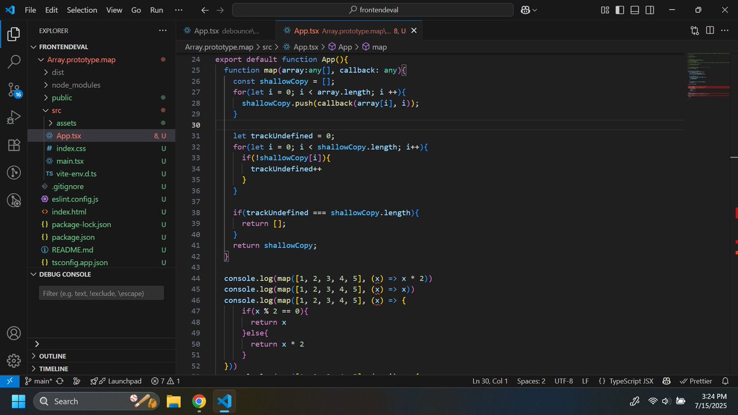
Task: Open editor More Actions ellipsis
Action: (x=724, y=30)
